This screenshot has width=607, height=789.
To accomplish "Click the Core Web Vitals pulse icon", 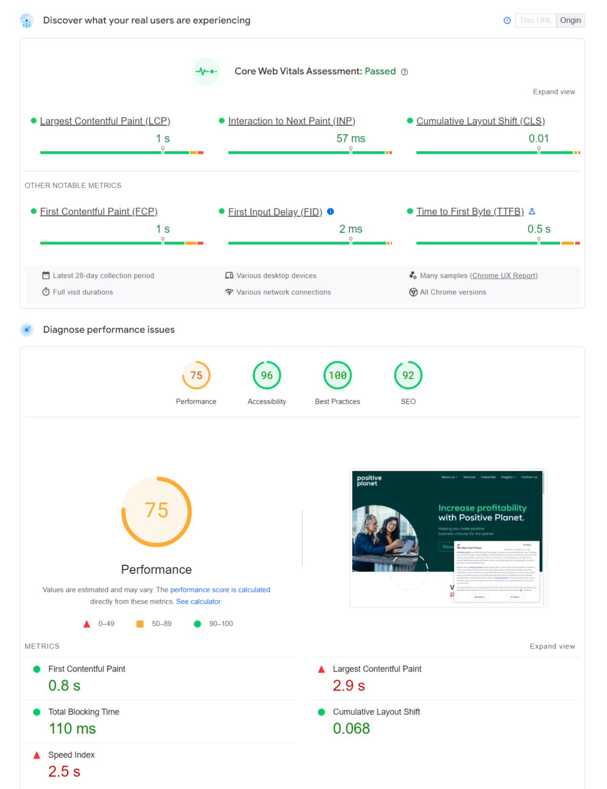I will 206,72.
